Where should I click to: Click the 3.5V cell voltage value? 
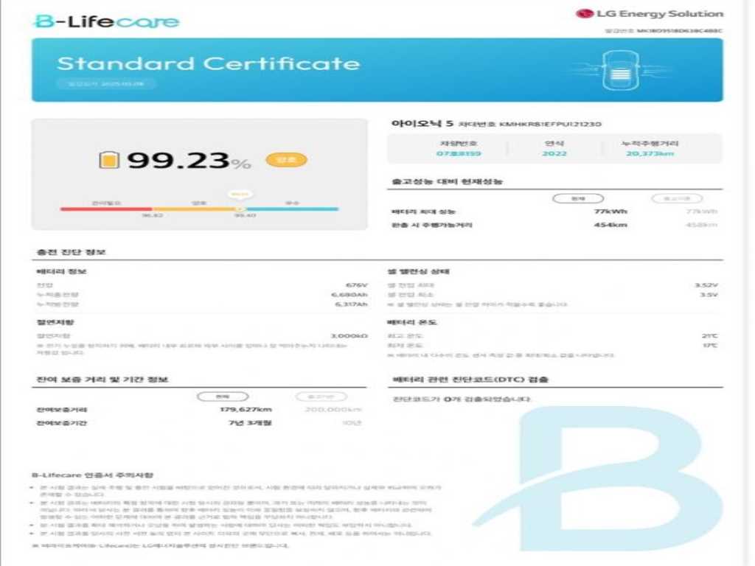click(x=709, y=295)
